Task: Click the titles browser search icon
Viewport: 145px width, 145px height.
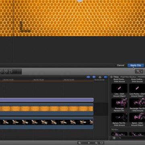Action: pos(120,138)
